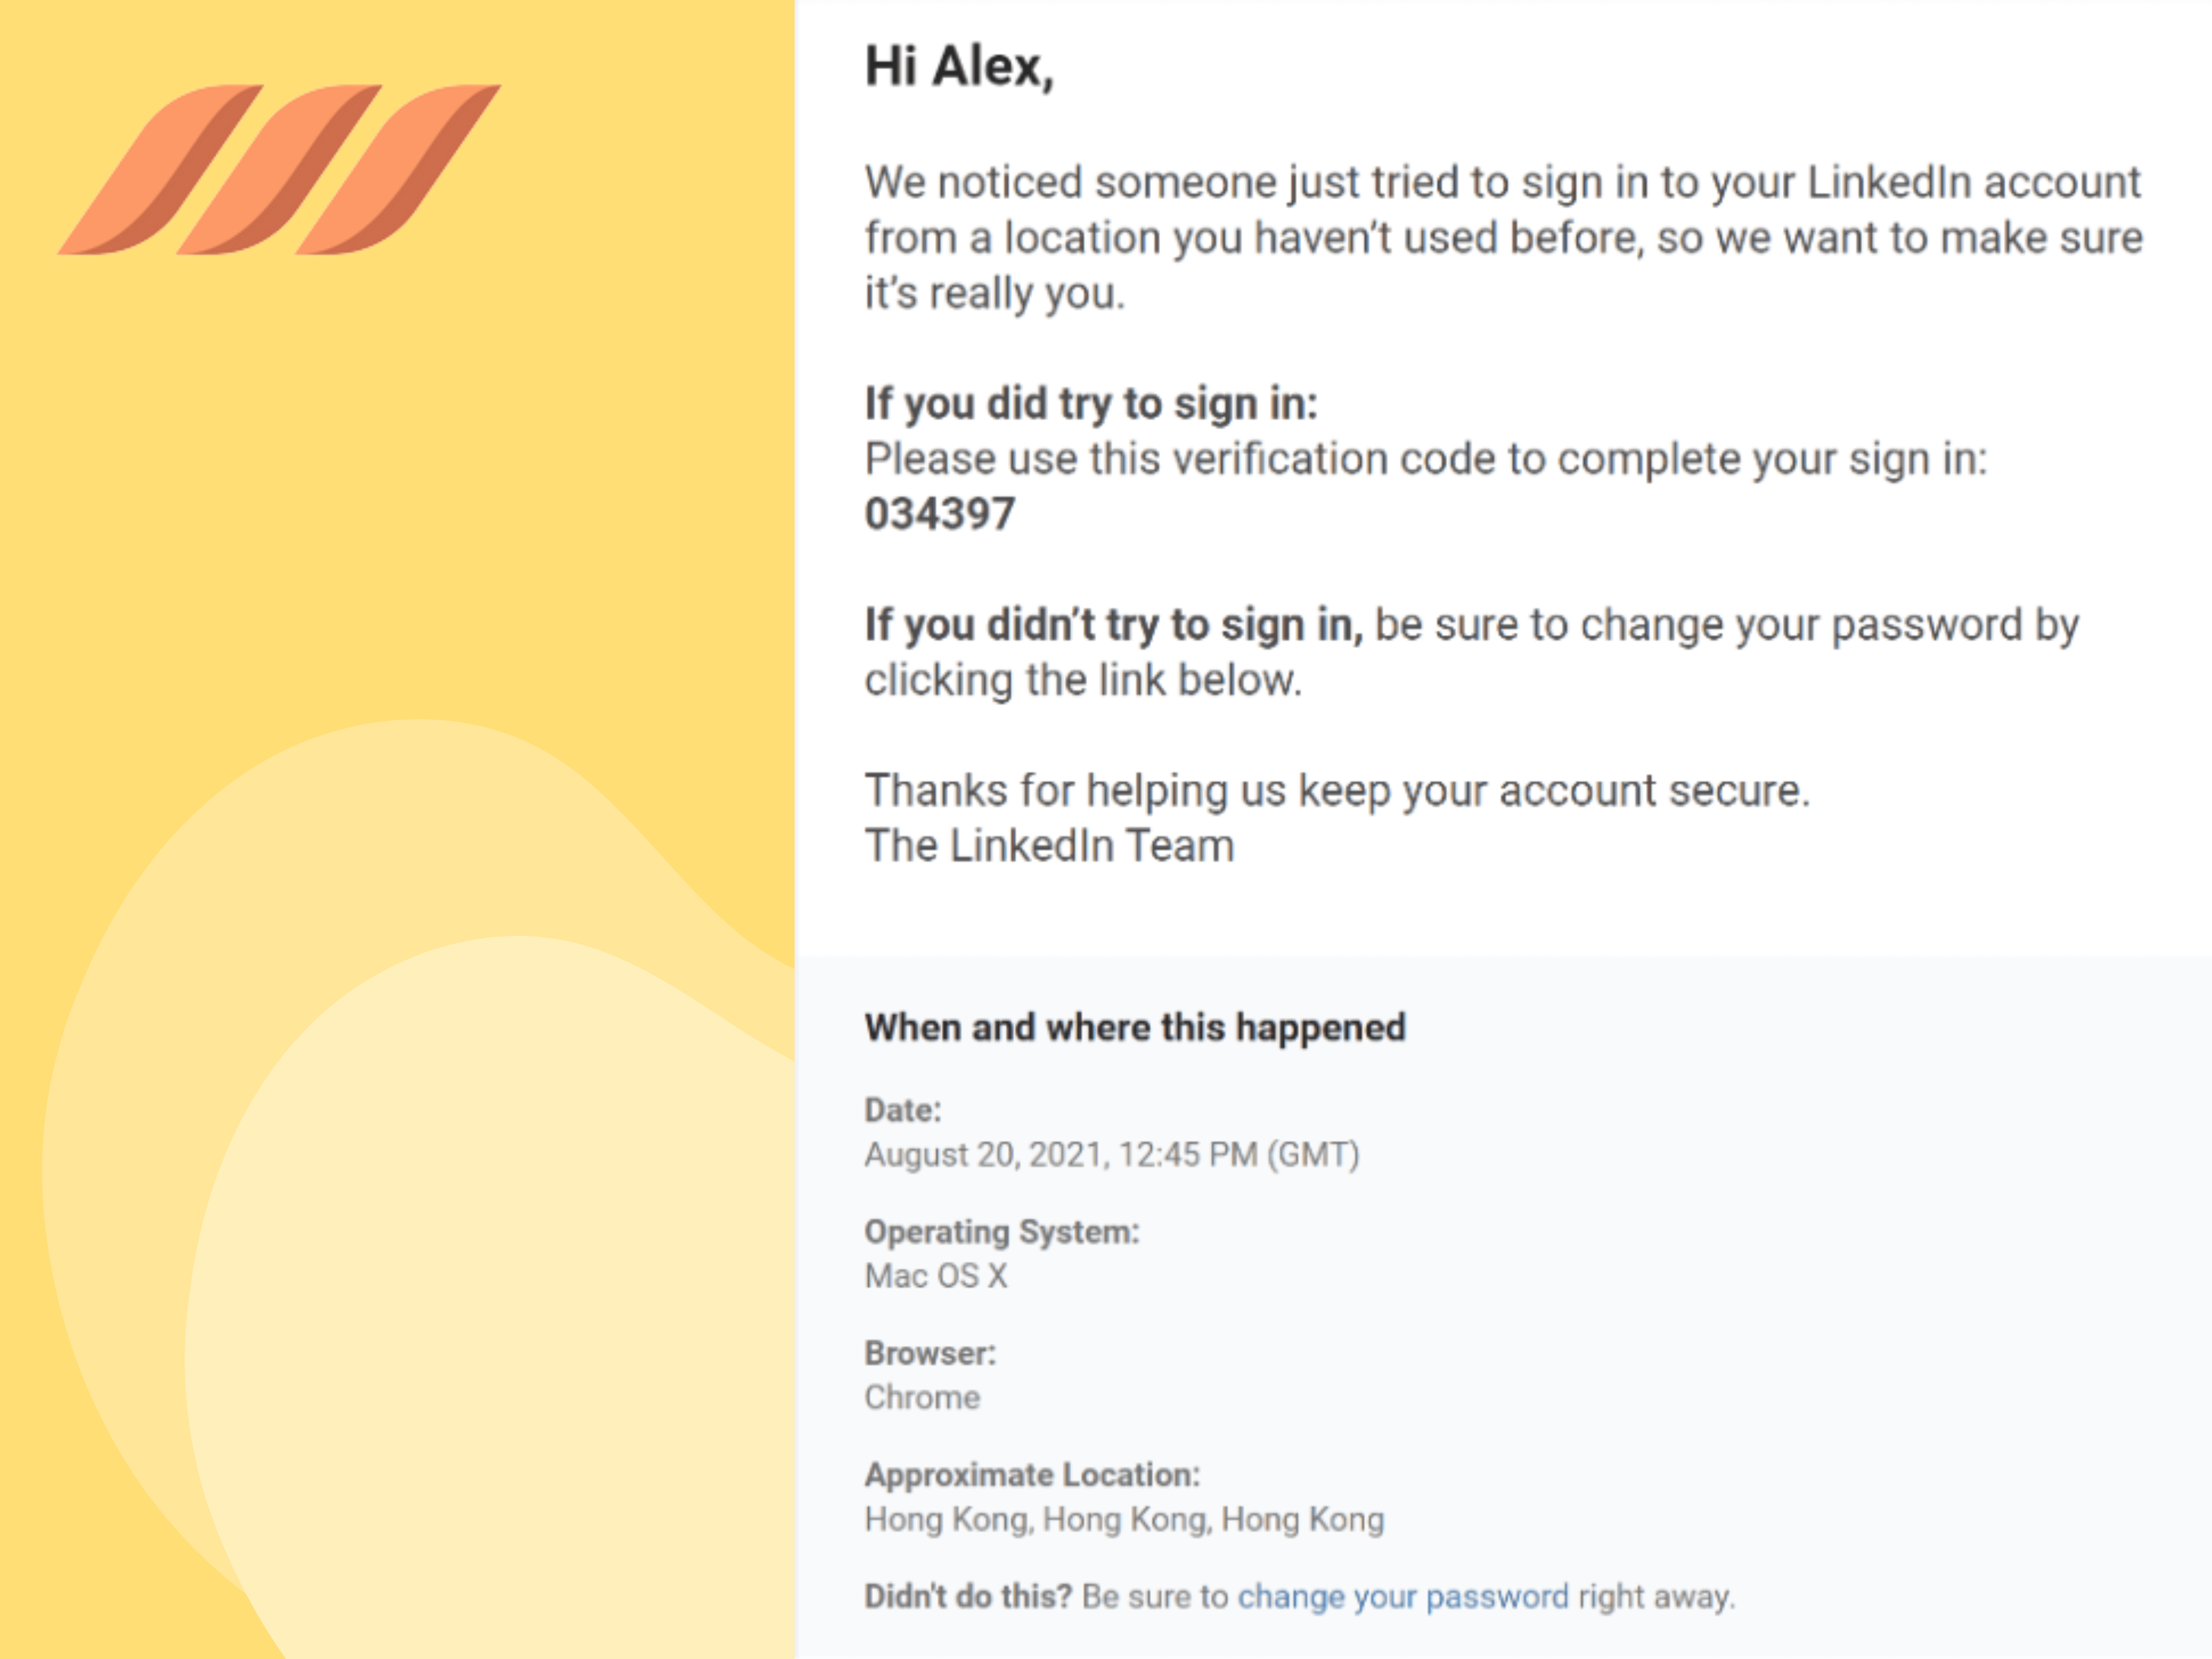Click "The LinkedIn Team" signature
Viewport: 2212px width, 1659px height.
[x=1049, y=846]
